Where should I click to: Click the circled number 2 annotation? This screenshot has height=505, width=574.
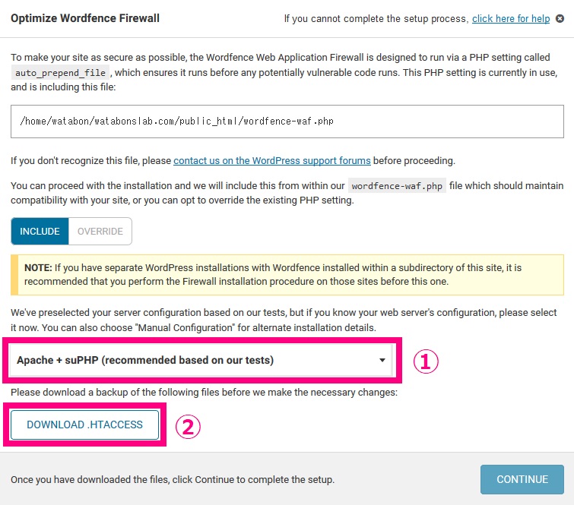(x=188, y=427)
